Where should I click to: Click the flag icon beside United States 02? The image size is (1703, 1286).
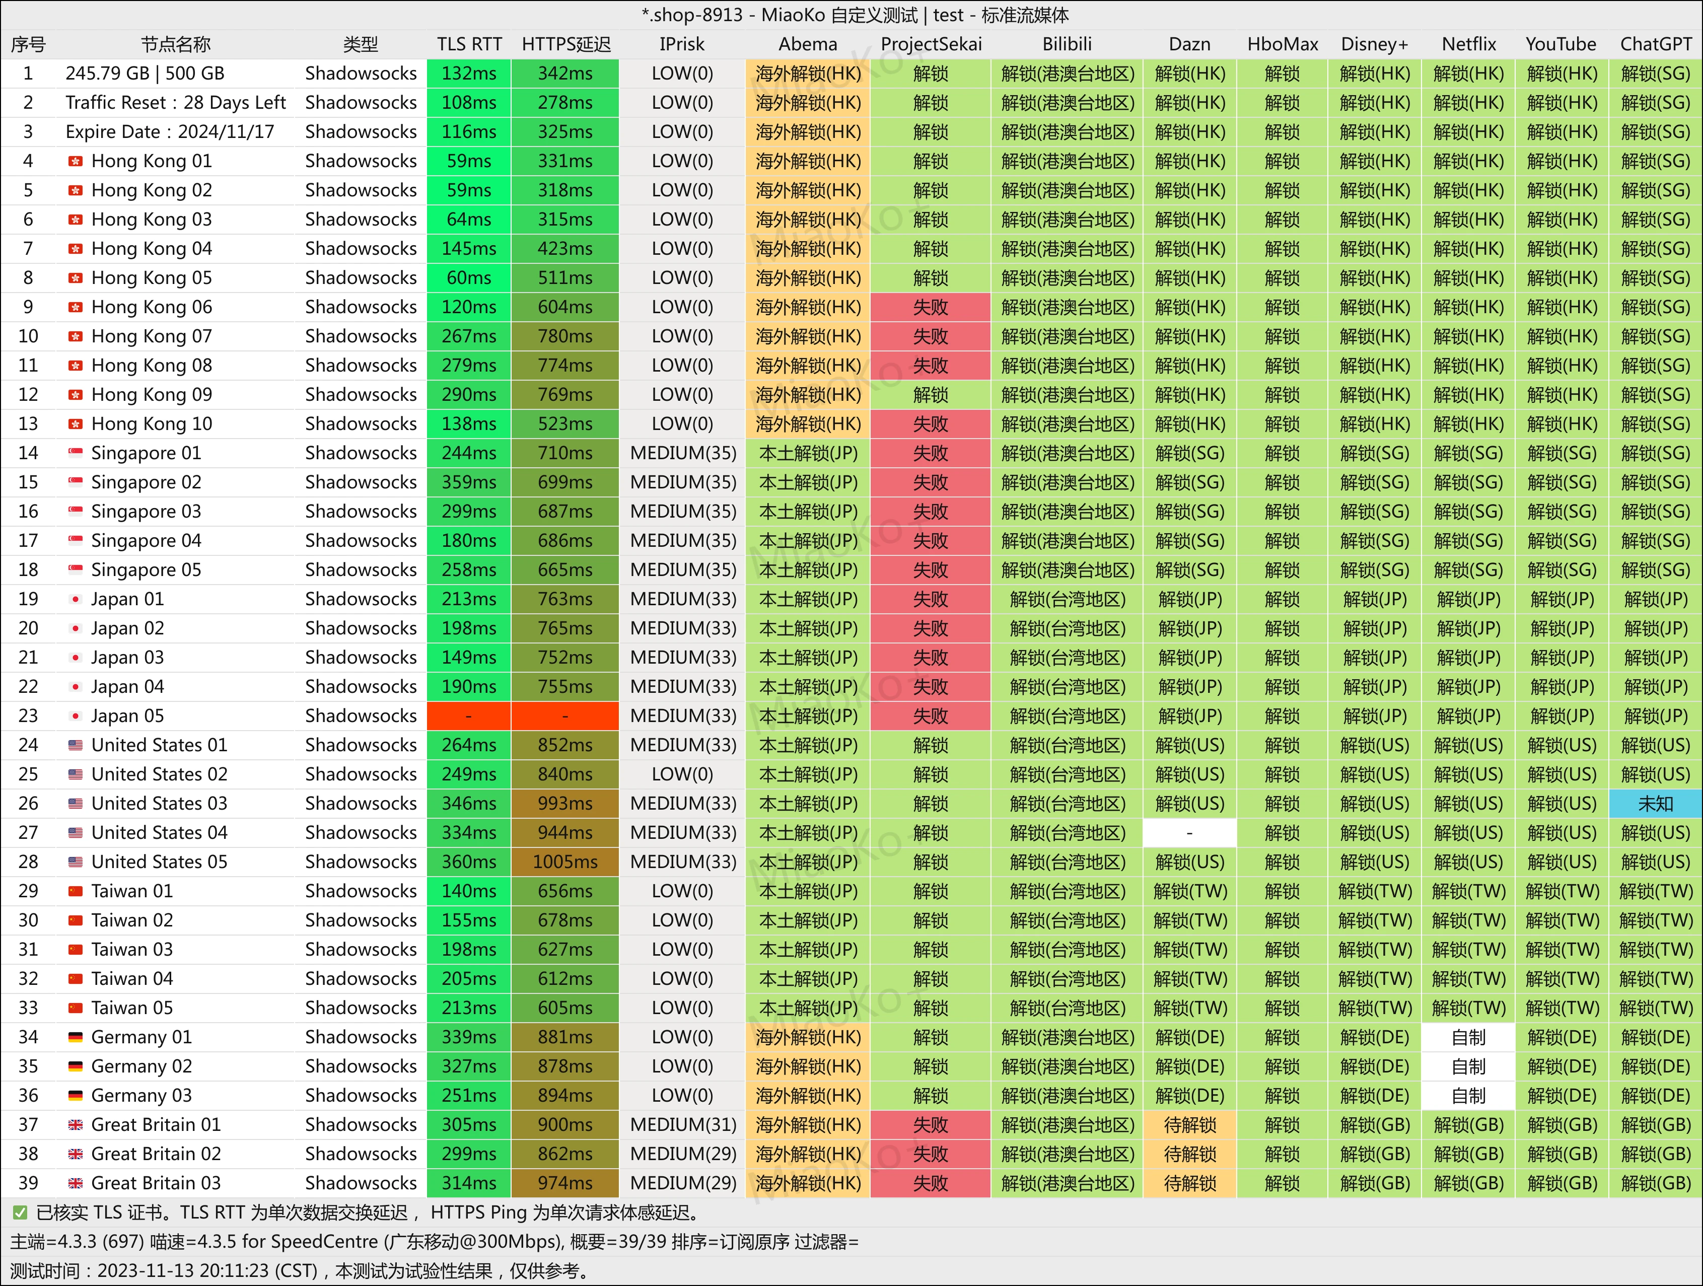coord(76,775)
